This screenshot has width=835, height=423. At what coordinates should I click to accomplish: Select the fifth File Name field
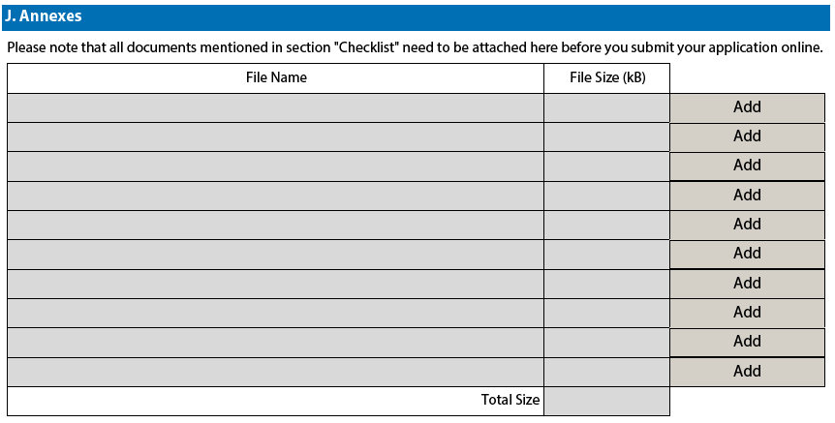pos(275,225)
